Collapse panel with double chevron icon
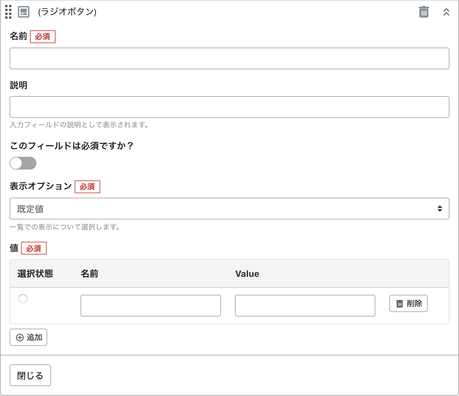Image resolution: width=459 pixels, height=396 pixels. [x=446, y=12]
